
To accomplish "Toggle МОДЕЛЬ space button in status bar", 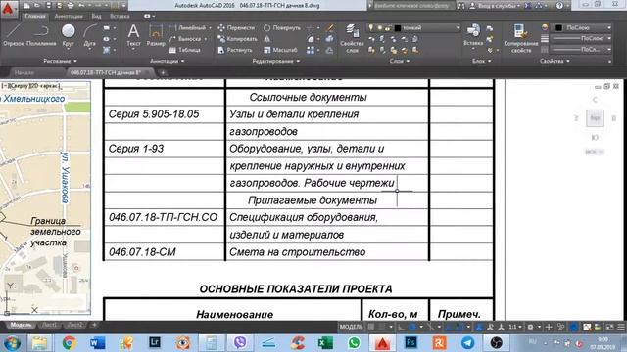I will tap(351, 327).
